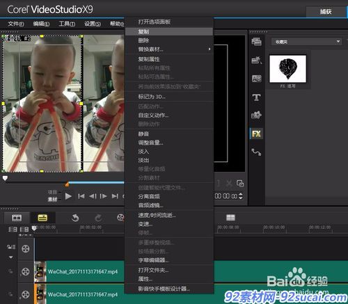Open the Graphic library icon
348x304 pixels.
click(256, 115)
